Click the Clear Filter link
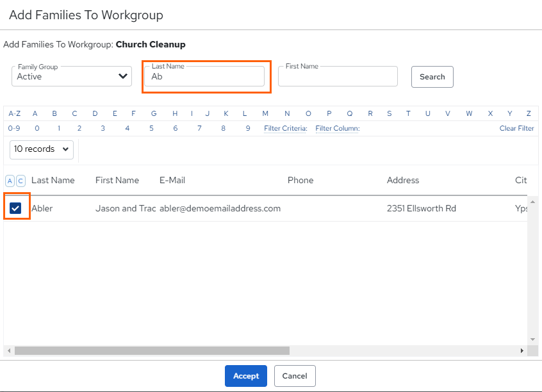Image resolution: width=542 pixels, height=392 pixels. tap(516, 128)
